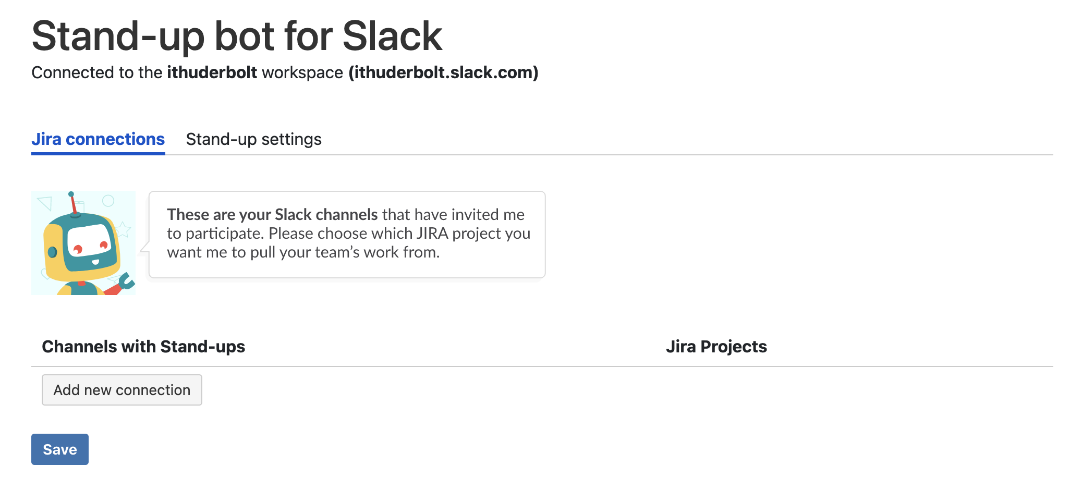Click the speech bubble message box

(x=347, y=235)
